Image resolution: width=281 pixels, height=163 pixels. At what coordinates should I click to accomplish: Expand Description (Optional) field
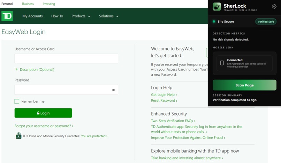click(35, 70)
